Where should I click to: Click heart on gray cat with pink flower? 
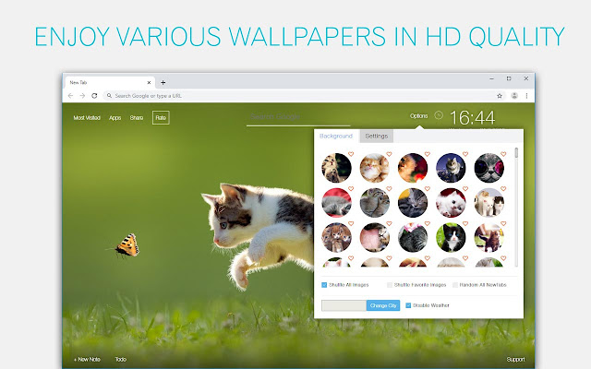click(428, 223)
